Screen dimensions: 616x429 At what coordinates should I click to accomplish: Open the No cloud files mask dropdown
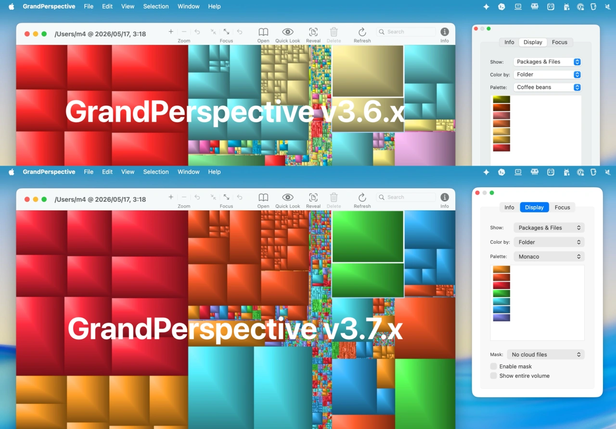coord(546,354)
